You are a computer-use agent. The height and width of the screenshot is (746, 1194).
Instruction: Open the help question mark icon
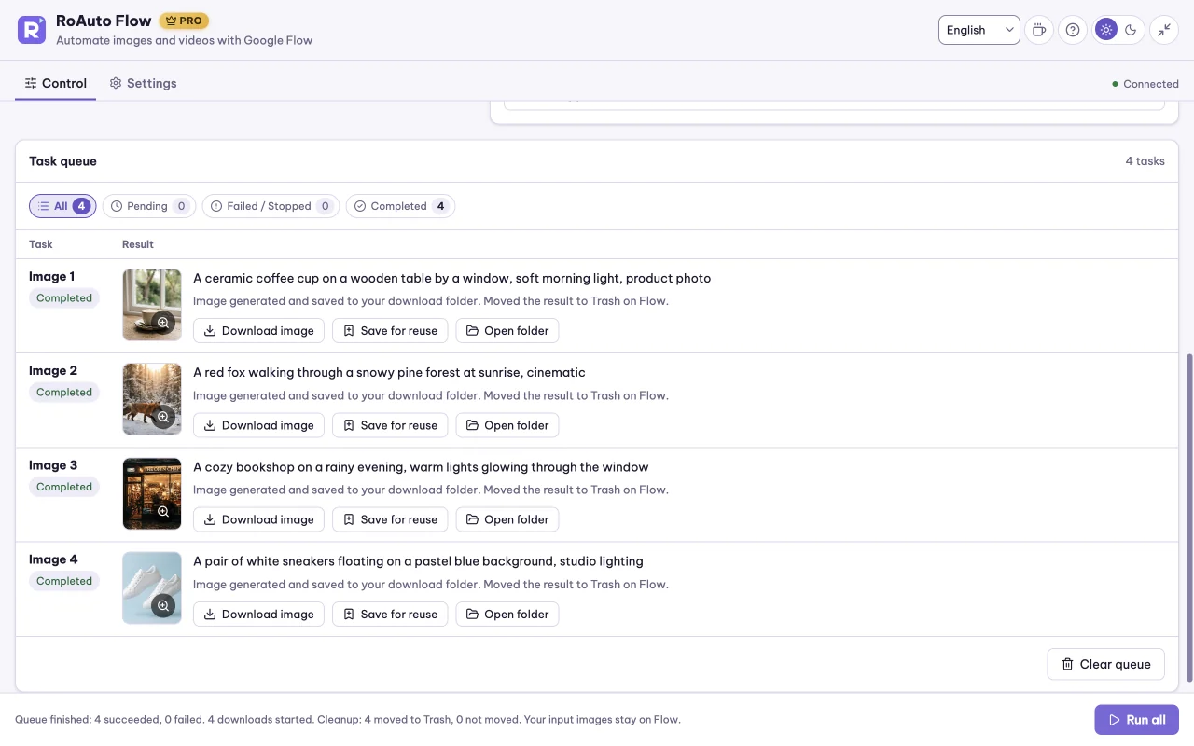(x=1073, y=30)
